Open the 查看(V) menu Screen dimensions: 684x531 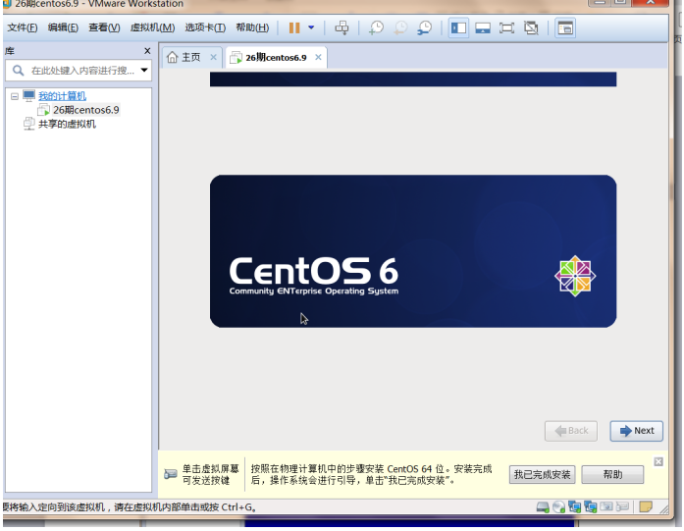pos(104,27)
